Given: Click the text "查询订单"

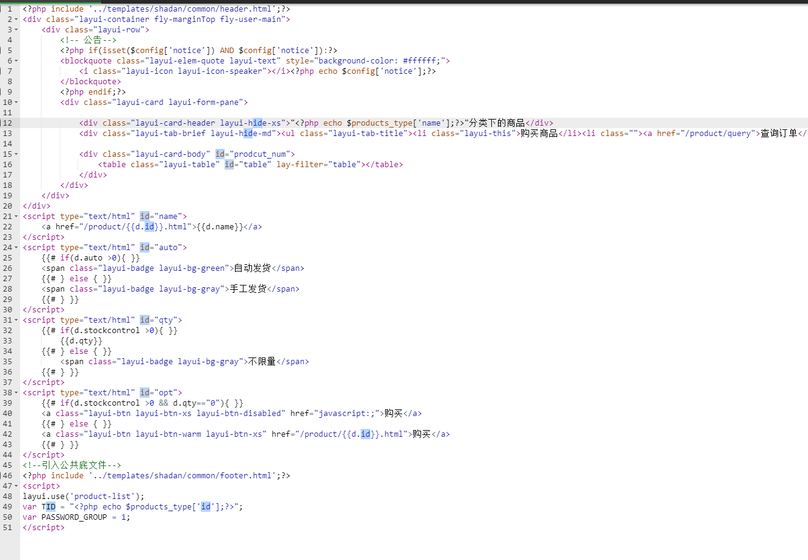Looking at the screenshot, I should tap(779, 134).
